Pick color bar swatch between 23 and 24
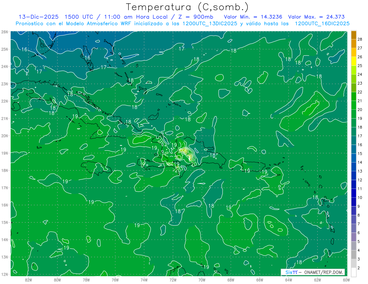The image size is (368, 284). coord(354,79)
